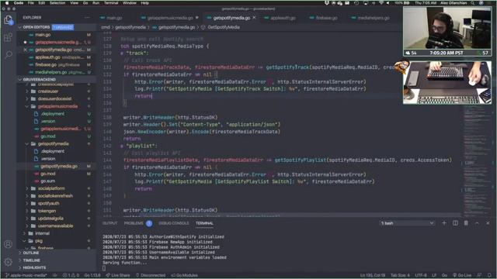Screen dimensions: 497x279
Task: Open the Search view in activity bar
Action: pyautogui.click(x=9, y=54)
